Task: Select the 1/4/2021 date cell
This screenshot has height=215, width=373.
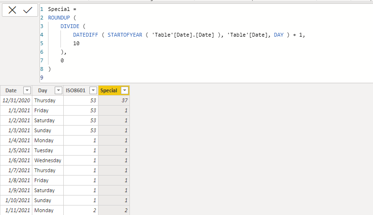Action: click(16, 140)
